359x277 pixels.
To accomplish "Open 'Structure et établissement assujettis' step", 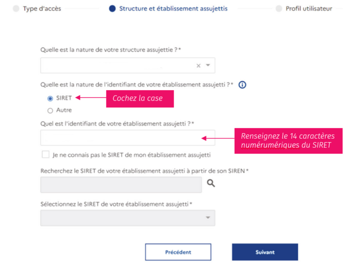I will pos(173,9).
